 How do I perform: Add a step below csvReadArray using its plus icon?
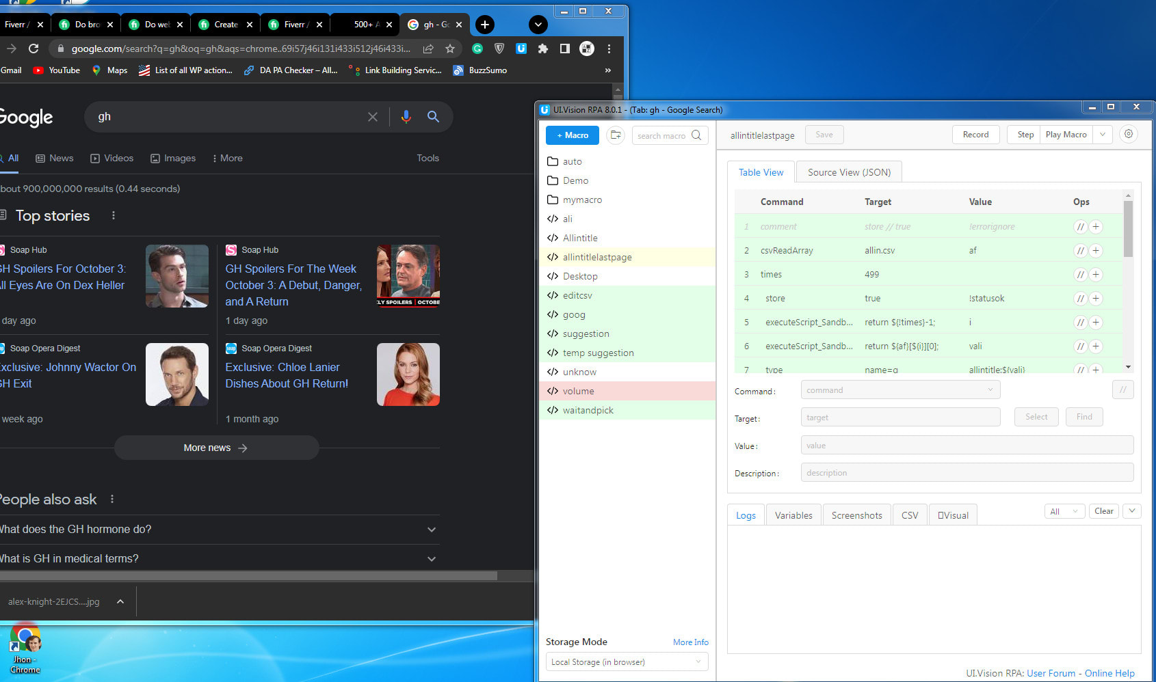1096,250
